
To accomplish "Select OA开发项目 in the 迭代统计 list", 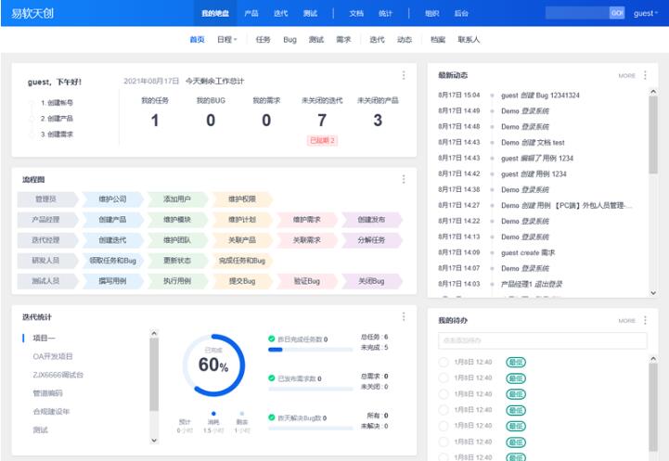I will click(x=53, y=356).
